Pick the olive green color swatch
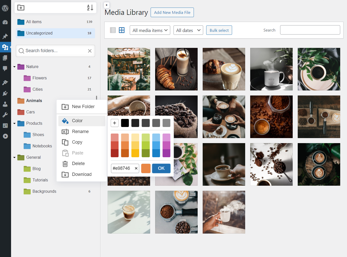The image size is (347, 257). pos(146,153)
